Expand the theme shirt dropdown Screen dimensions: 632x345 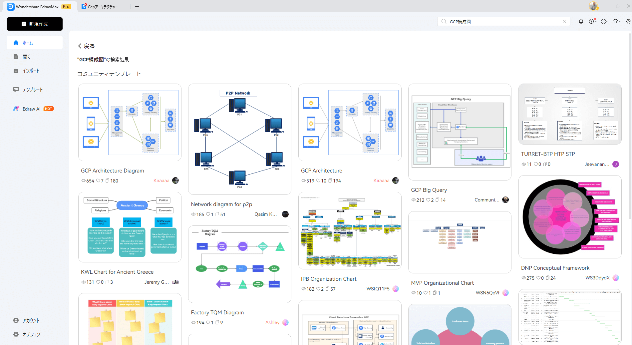(x=616, y=21)
